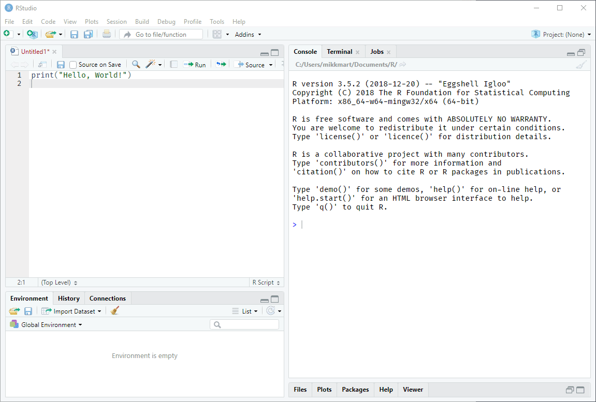
Task: Open the Source button dropdown arrow
Action: (x=270, y=64)
